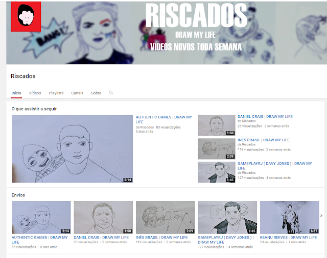
Task: Open the Sobre tab
Action: (96, 93)
